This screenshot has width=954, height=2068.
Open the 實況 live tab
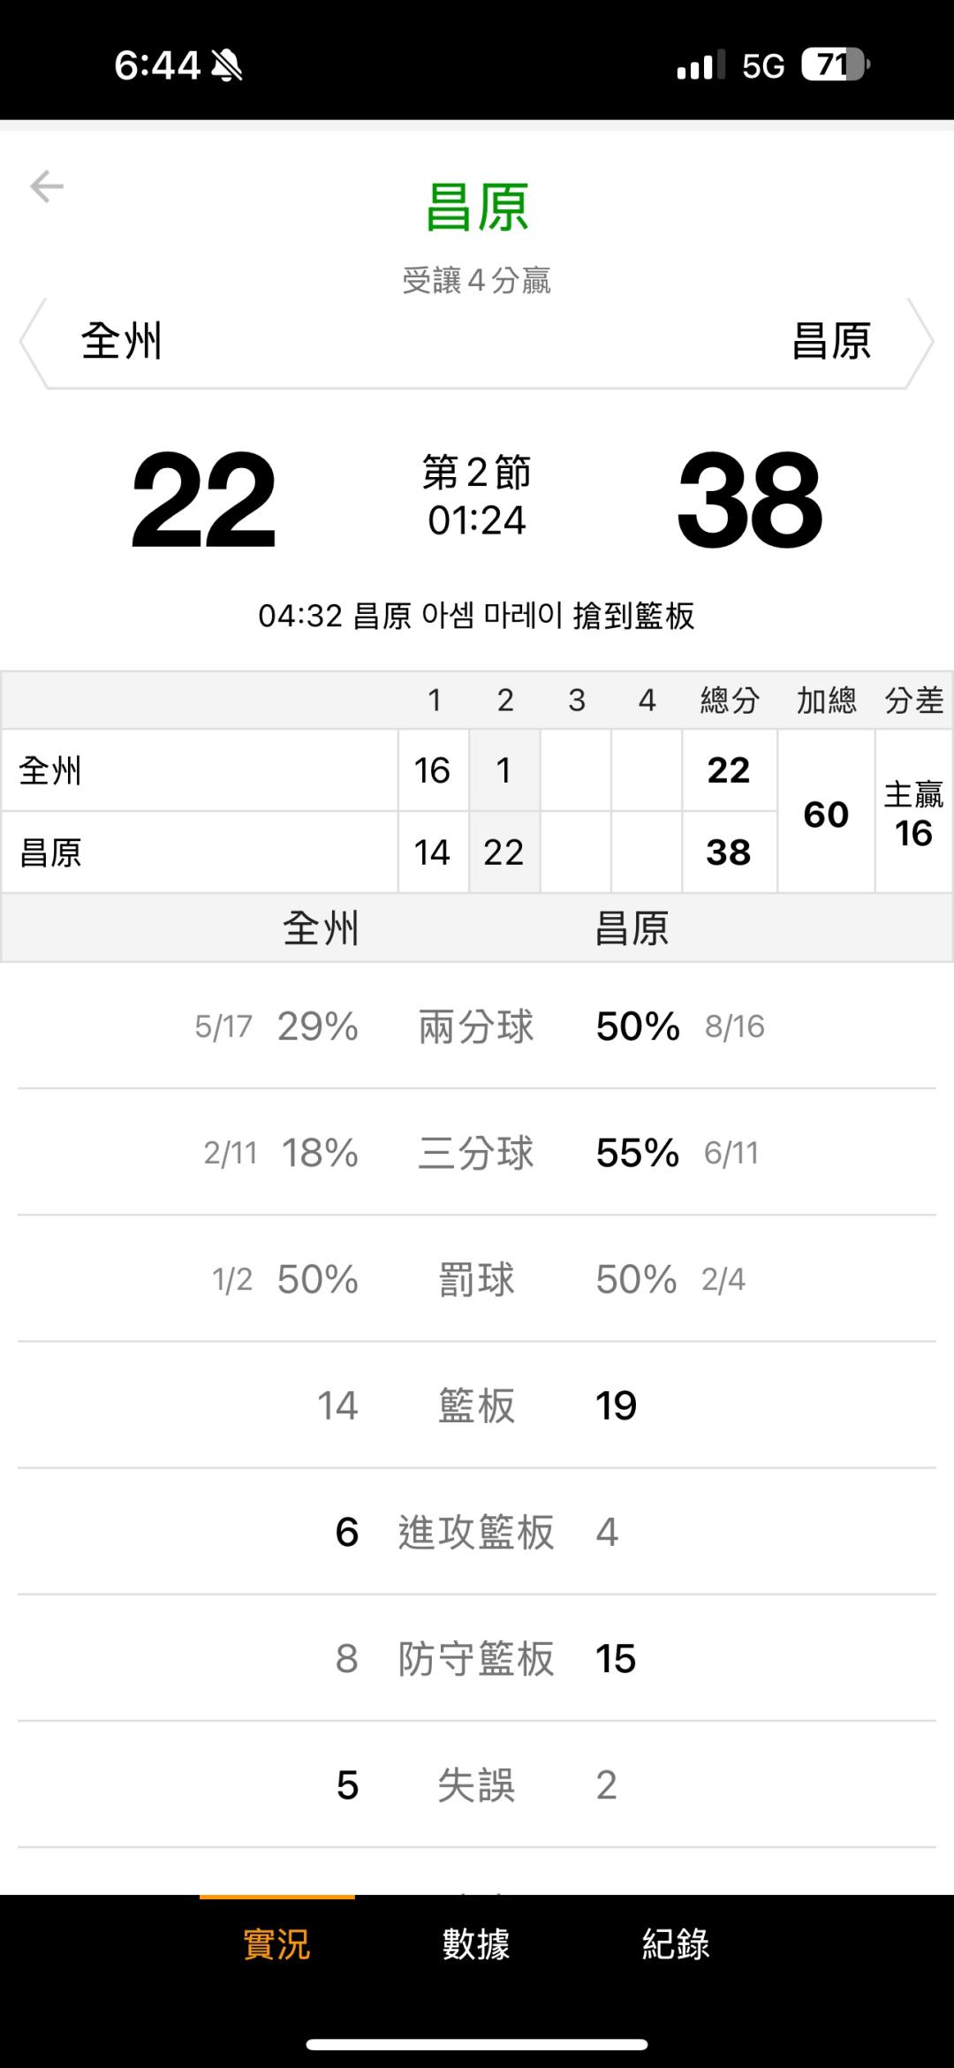pos(276,1944)
